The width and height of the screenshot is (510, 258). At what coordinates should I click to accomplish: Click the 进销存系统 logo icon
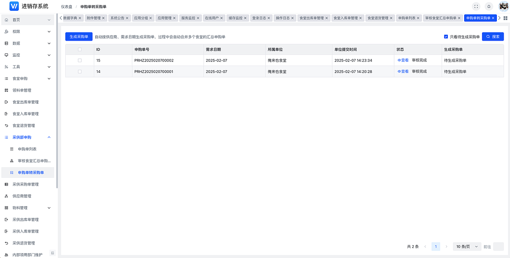[x=14, y=6]
